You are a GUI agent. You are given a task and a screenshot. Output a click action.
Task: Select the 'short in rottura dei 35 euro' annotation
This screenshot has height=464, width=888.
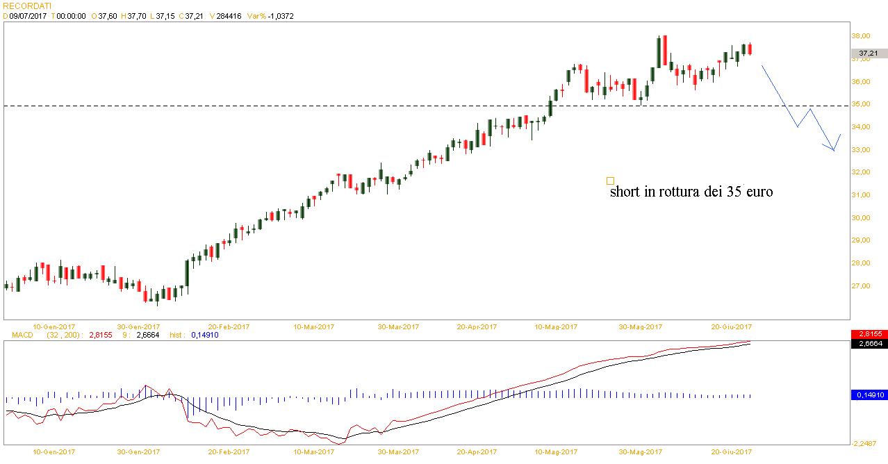(691, 192)
